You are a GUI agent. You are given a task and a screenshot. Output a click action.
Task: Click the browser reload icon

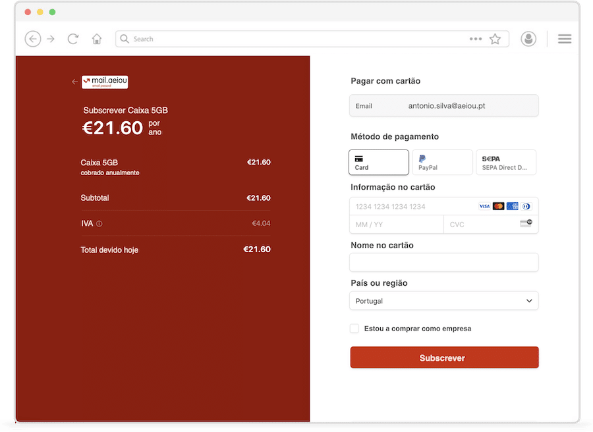click(73, 39)
